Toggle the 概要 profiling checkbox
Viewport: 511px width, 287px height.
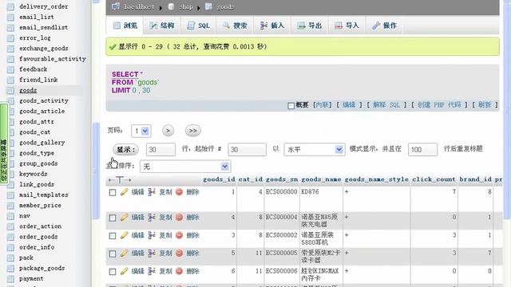(x=291, y=105)
